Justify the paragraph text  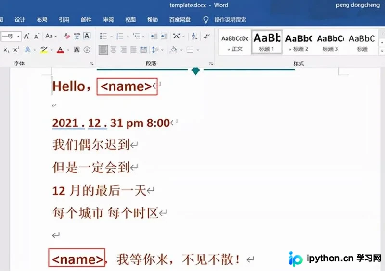(133, 50)
